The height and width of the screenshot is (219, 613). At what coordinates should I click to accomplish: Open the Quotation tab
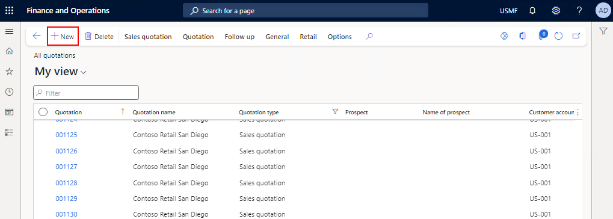(198, 37)
